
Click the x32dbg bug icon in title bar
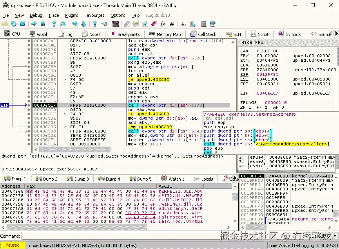coord(5,5)
